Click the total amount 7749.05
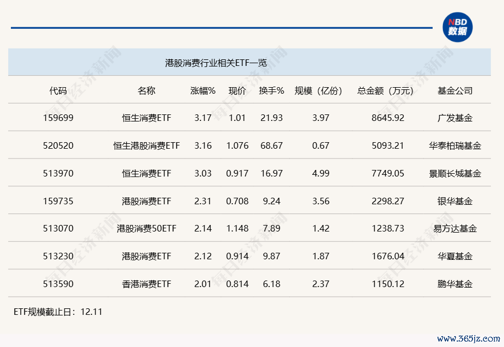The image size is (504, 347). click(x=388, y=173)
